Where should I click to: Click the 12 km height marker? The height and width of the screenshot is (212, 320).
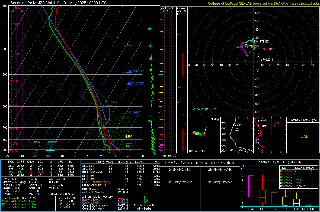(x=16, y=54)
